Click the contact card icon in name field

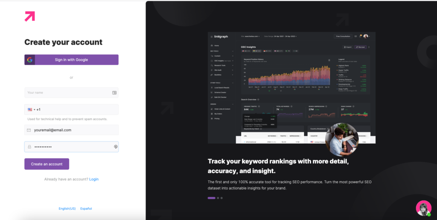114,93
